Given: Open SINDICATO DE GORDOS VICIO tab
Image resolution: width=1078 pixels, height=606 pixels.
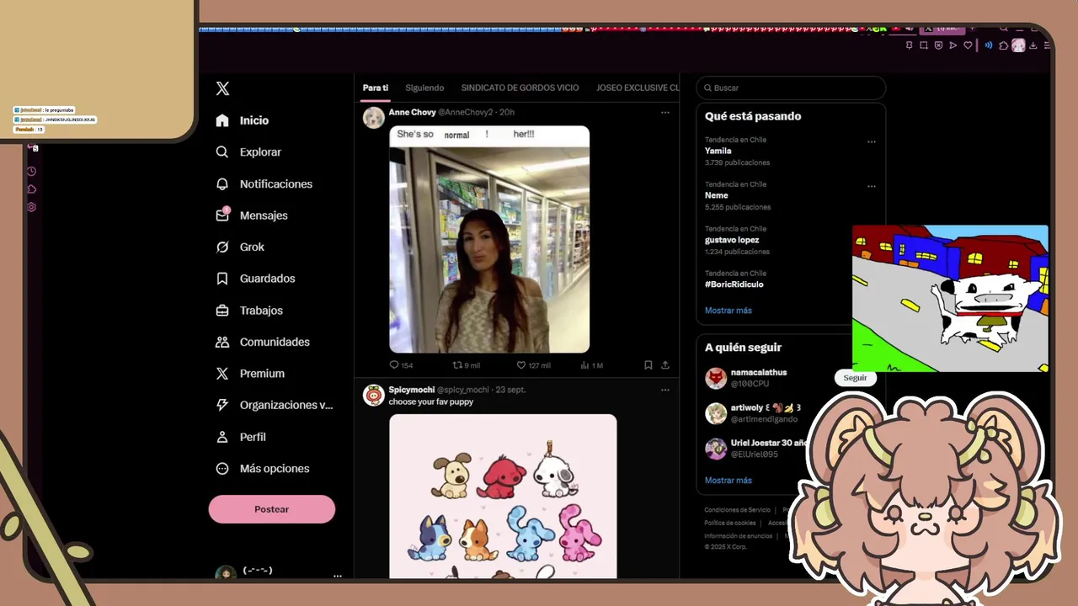Looking at the screenshot, I should click(520, 88).
